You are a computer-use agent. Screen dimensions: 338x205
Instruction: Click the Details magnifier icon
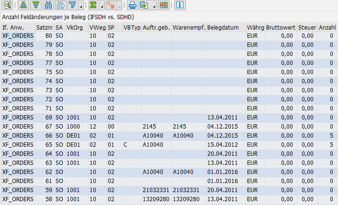[7, 6]
